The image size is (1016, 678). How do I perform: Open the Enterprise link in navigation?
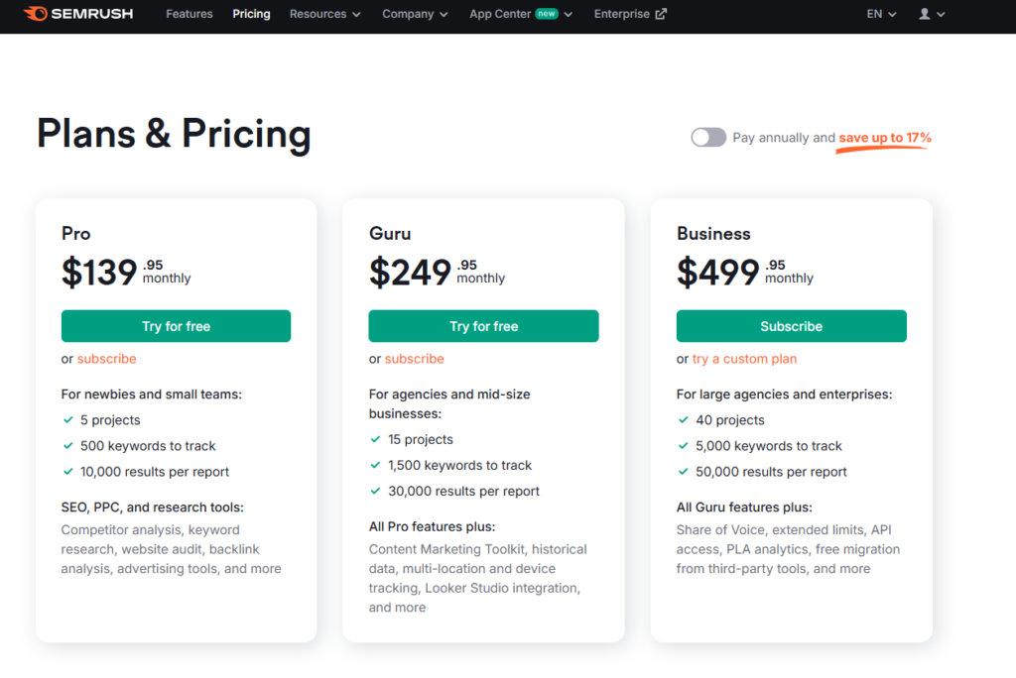click(630, 14)
